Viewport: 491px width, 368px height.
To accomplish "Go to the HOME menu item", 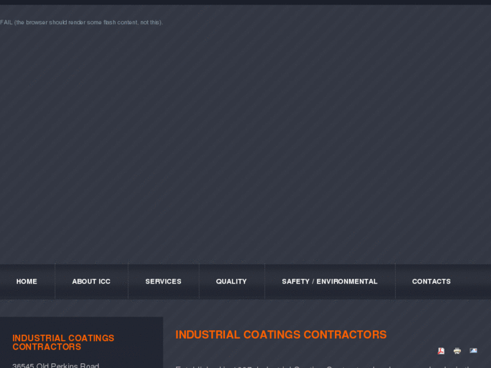I will tap(26, 282).
